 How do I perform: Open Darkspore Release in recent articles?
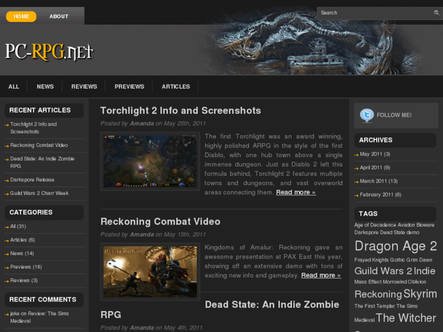click(x=32, y=180)
